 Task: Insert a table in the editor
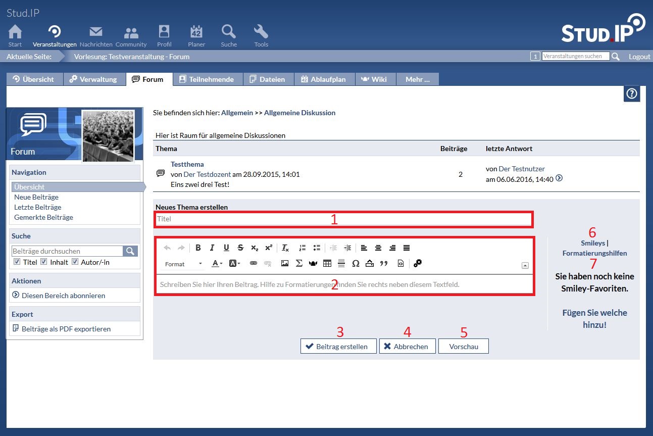[327, 263]
